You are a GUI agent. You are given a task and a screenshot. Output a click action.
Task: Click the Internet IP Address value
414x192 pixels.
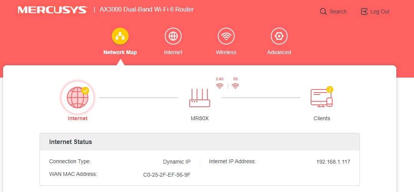click(333, 162)
